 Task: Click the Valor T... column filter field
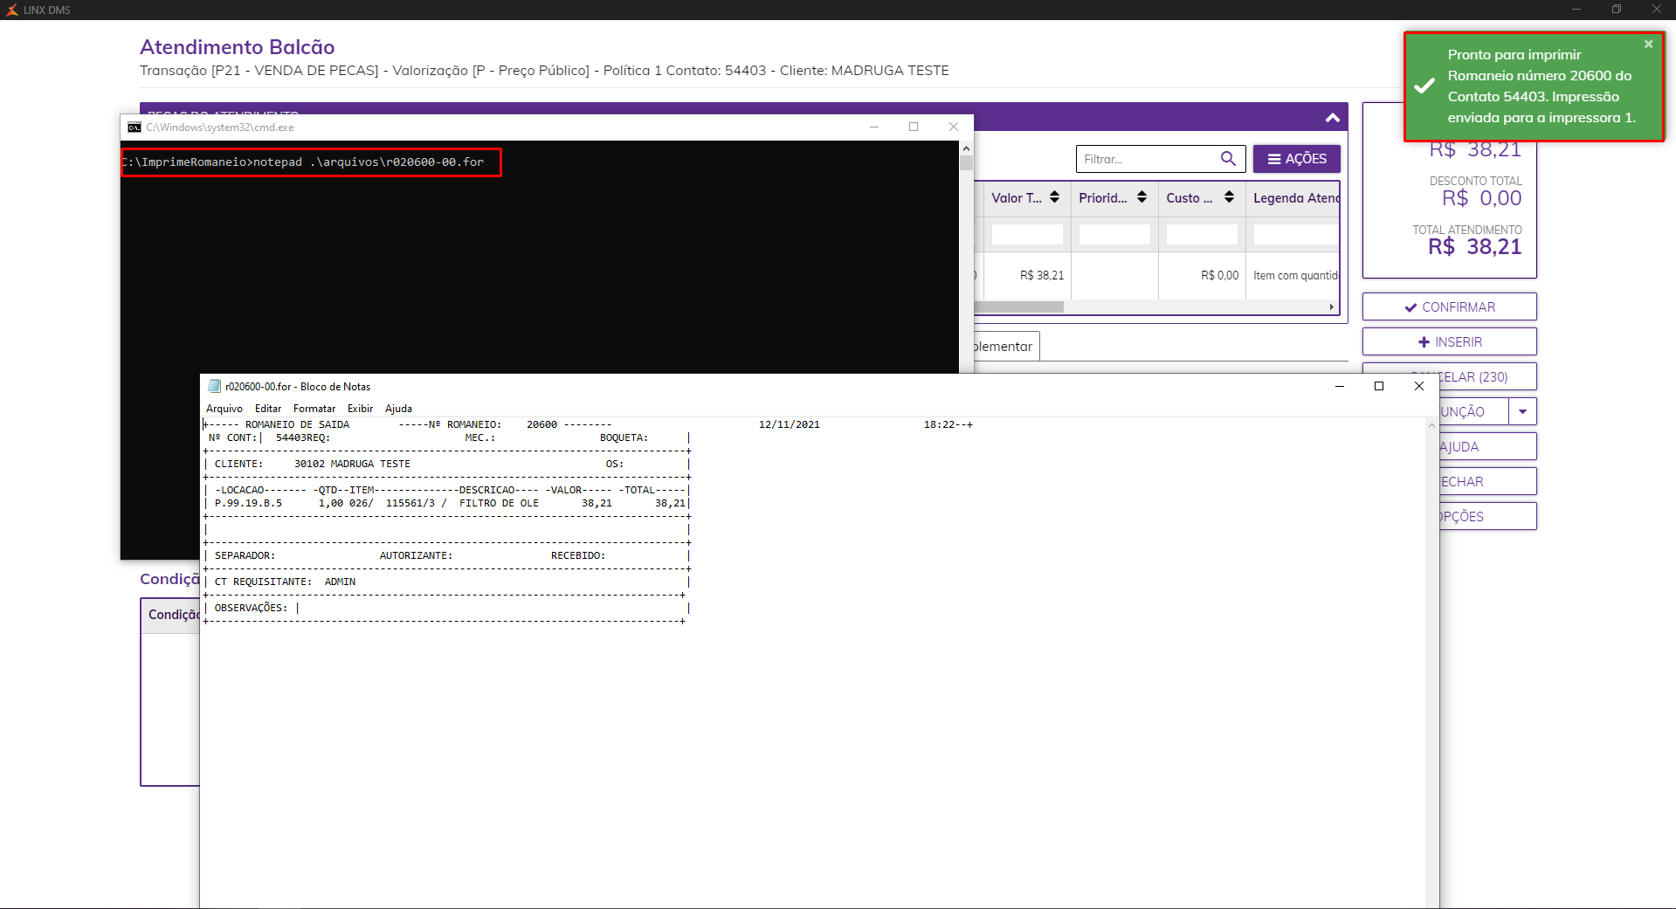coord(1027,234)
